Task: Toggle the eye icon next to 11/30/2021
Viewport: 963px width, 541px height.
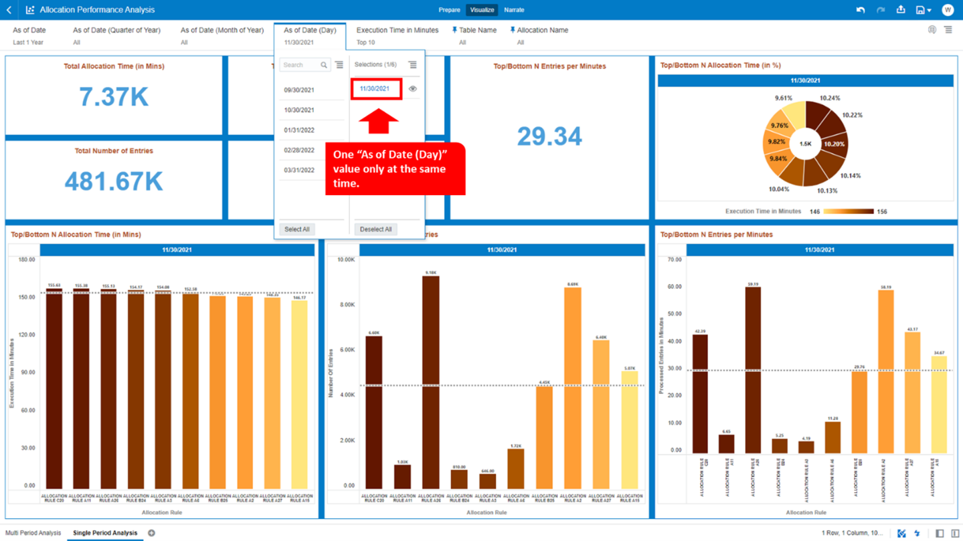Action: coord(413,89)
